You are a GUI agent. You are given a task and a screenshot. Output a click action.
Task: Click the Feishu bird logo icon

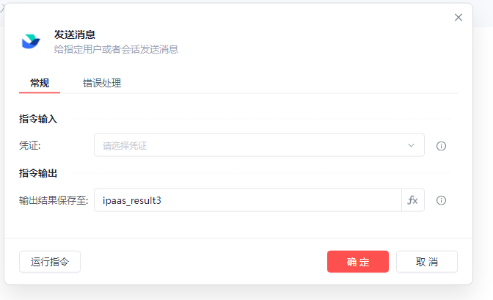(x=31, y=41)
